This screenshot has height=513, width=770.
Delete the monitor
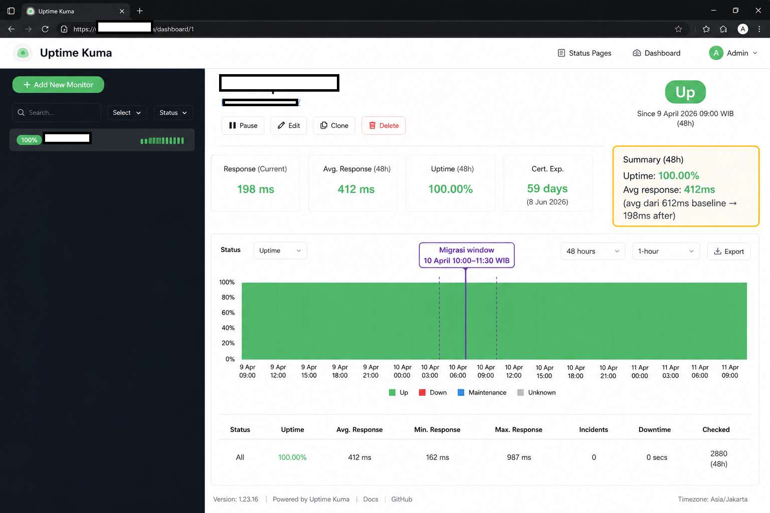tap(383, 125)
